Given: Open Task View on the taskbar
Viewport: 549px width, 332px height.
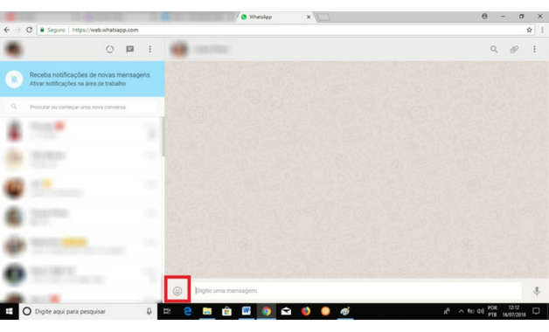Looking at the screenshot, I should [167, 311].
